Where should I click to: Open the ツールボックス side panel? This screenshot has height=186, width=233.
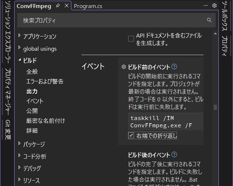(224, 16)
